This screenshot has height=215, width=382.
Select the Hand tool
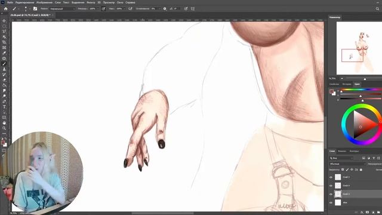(4, 122)
